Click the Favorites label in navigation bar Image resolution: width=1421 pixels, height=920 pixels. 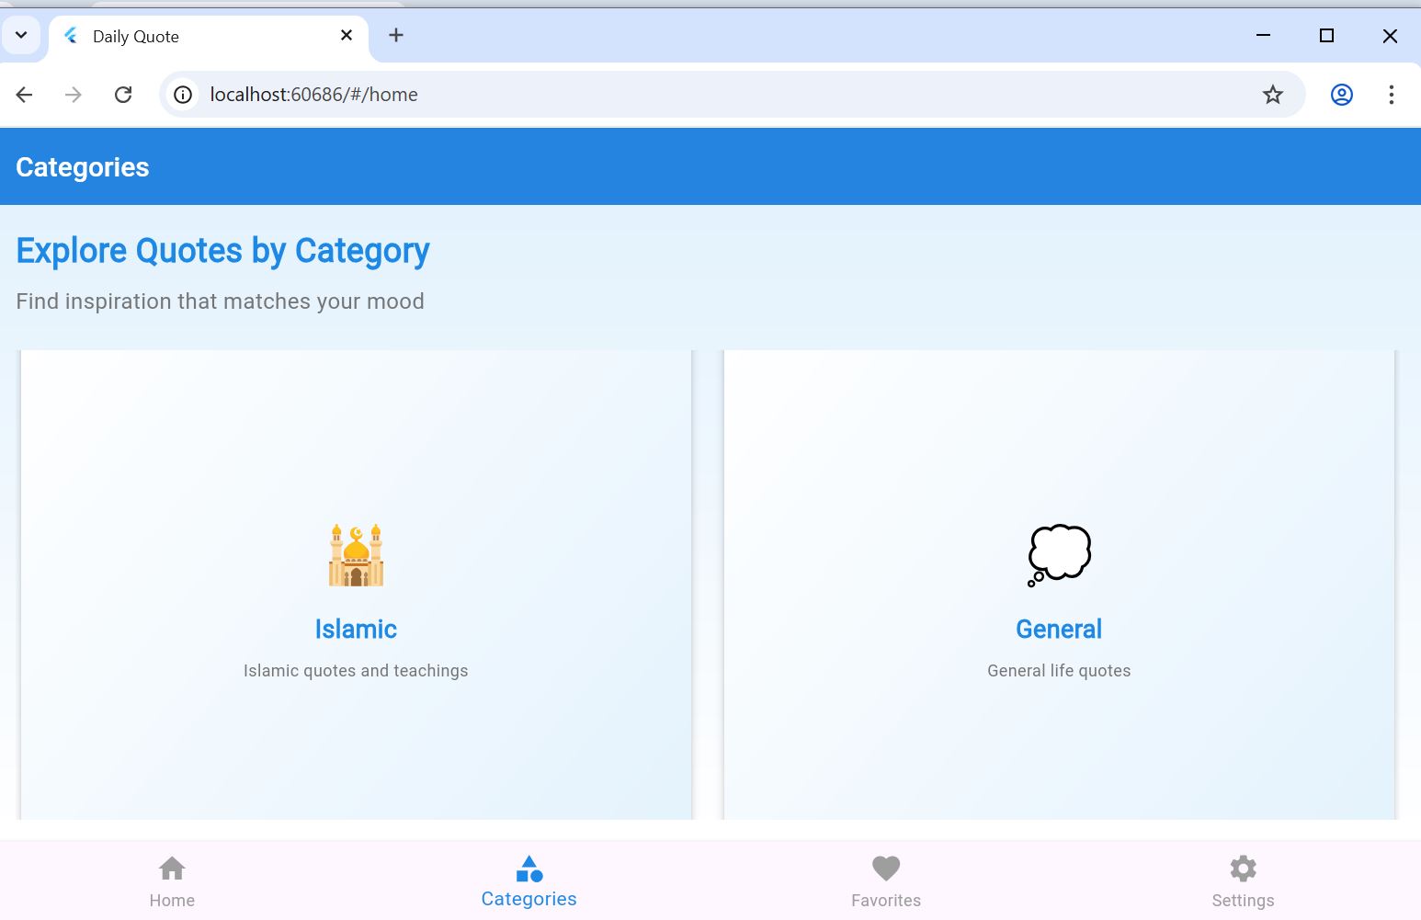pyautogui.click(x=885, y=901)
